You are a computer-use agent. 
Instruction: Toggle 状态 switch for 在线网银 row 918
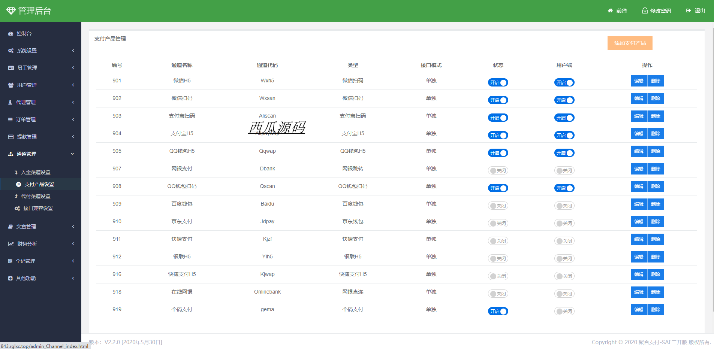[498, 294]
